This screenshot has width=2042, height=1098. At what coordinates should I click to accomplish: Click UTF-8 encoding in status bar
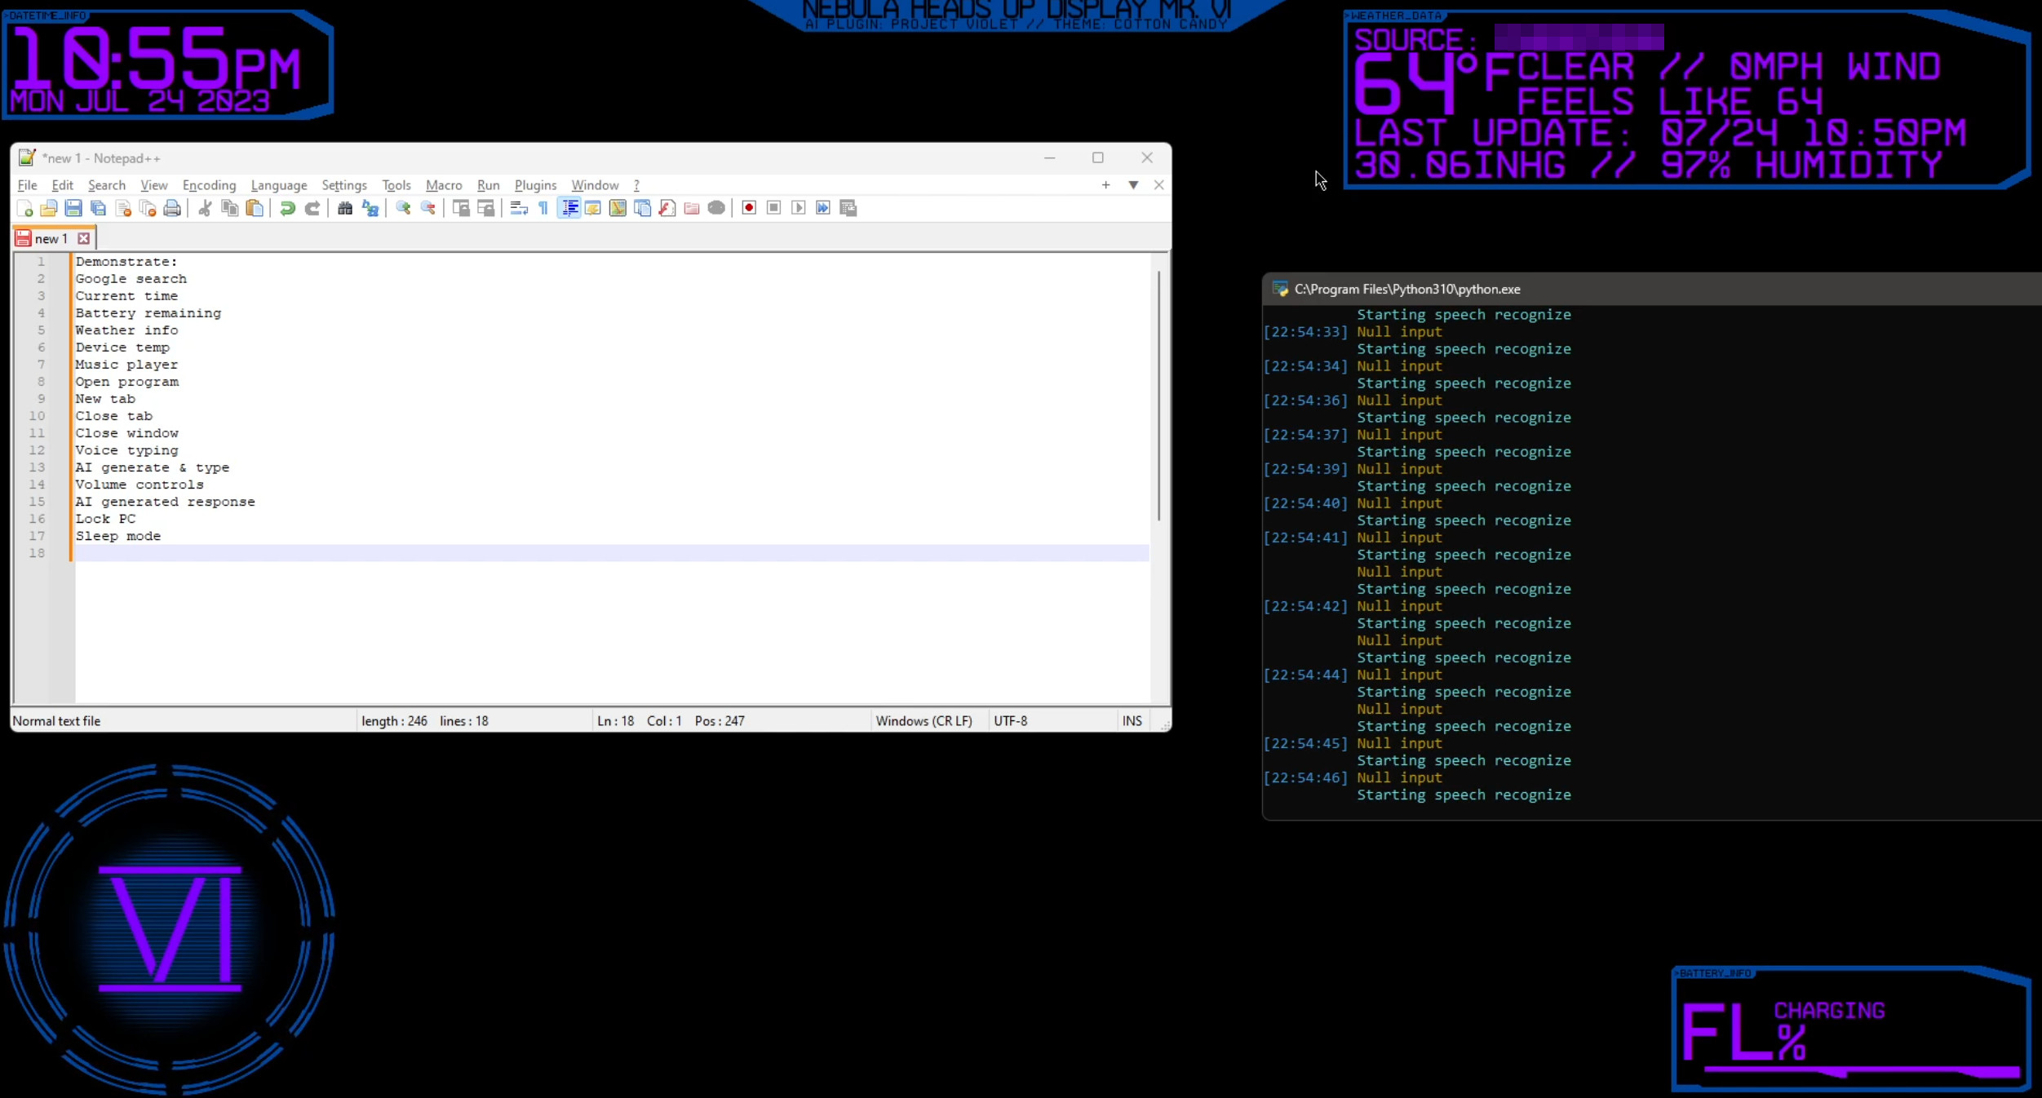1010,721
